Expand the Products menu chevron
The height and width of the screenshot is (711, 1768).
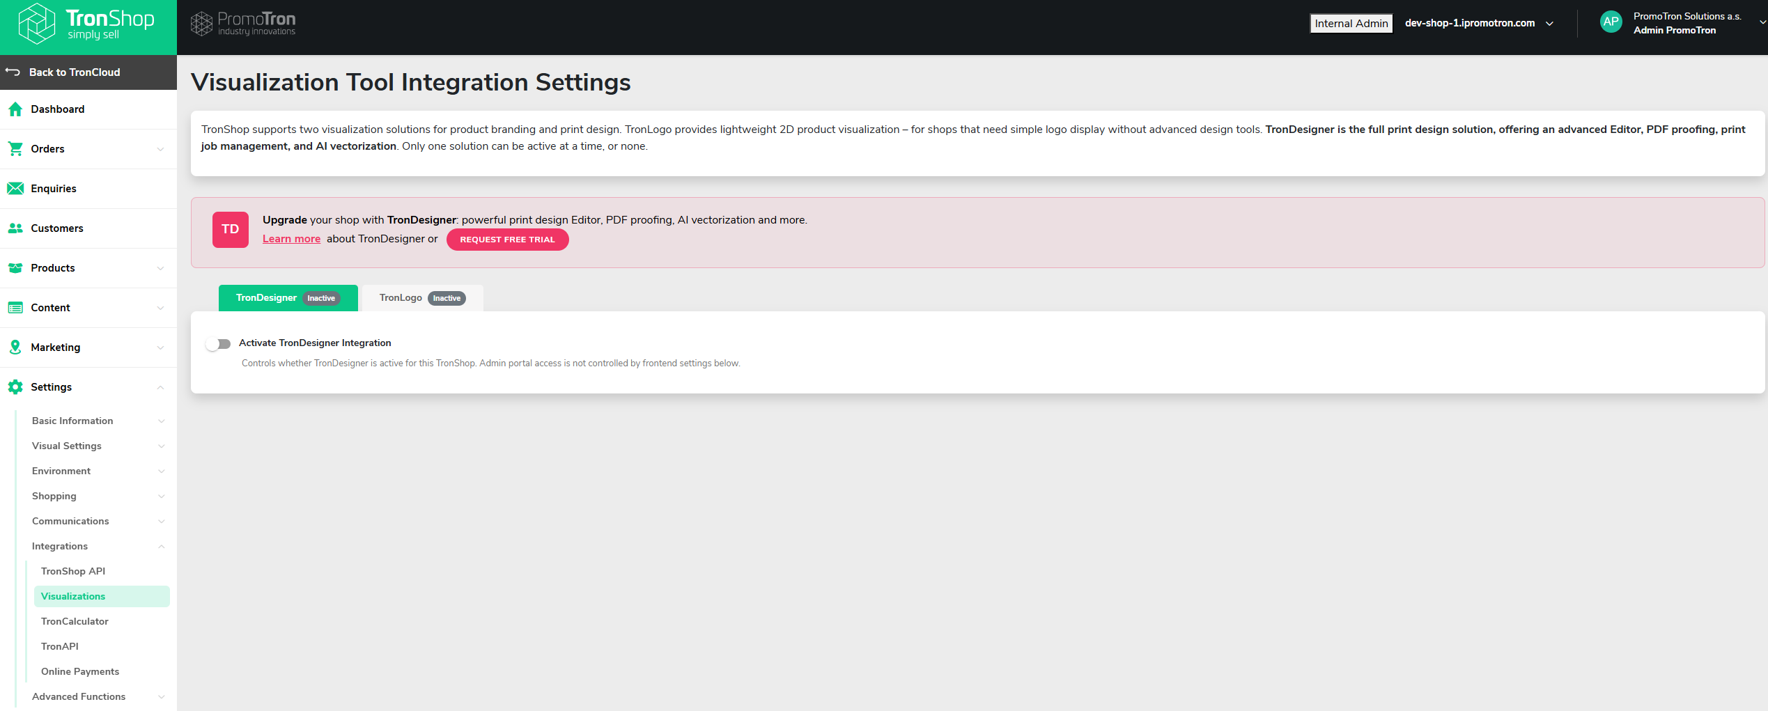click(161, 268)
